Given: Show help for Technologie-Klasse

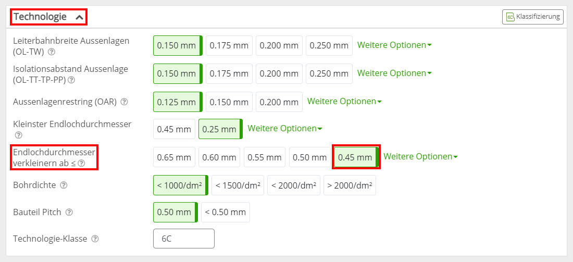Looking at the screenshot, I should click(x=95, y=239).
